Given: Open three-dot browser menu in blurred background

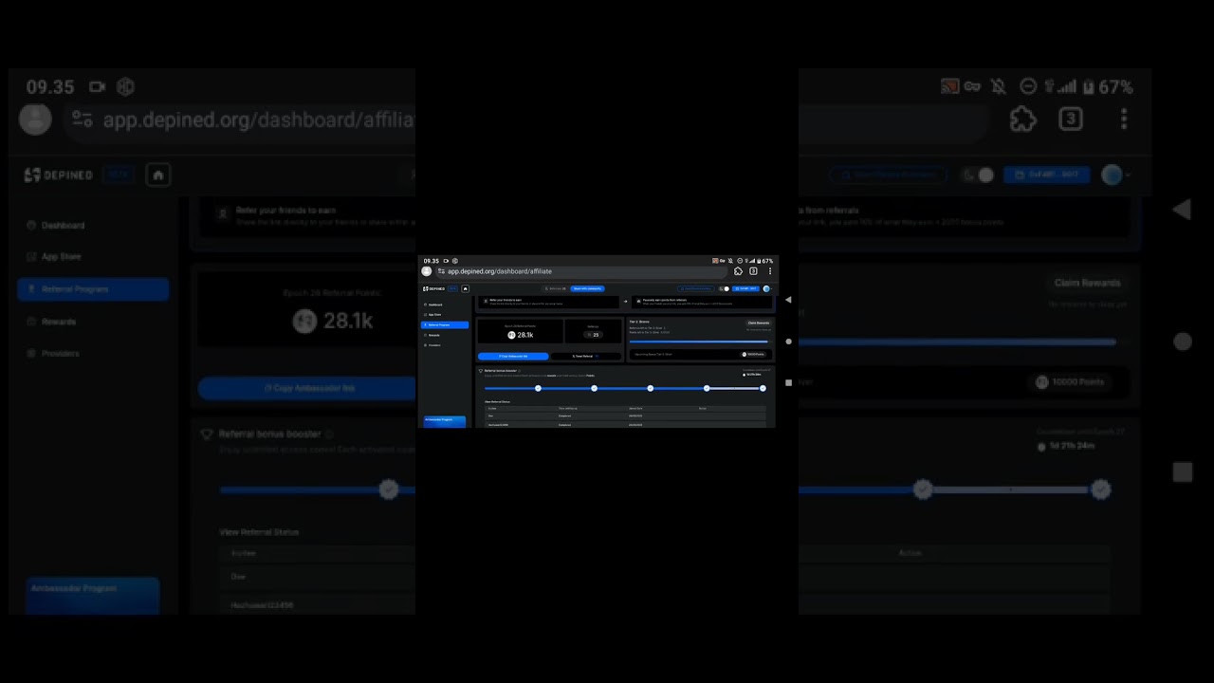Looking at the screenshot, I should (x=1124, y=119).
